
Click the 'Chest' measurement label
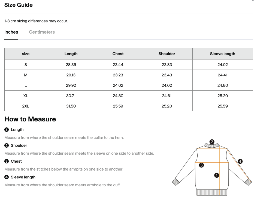[16, 161]
